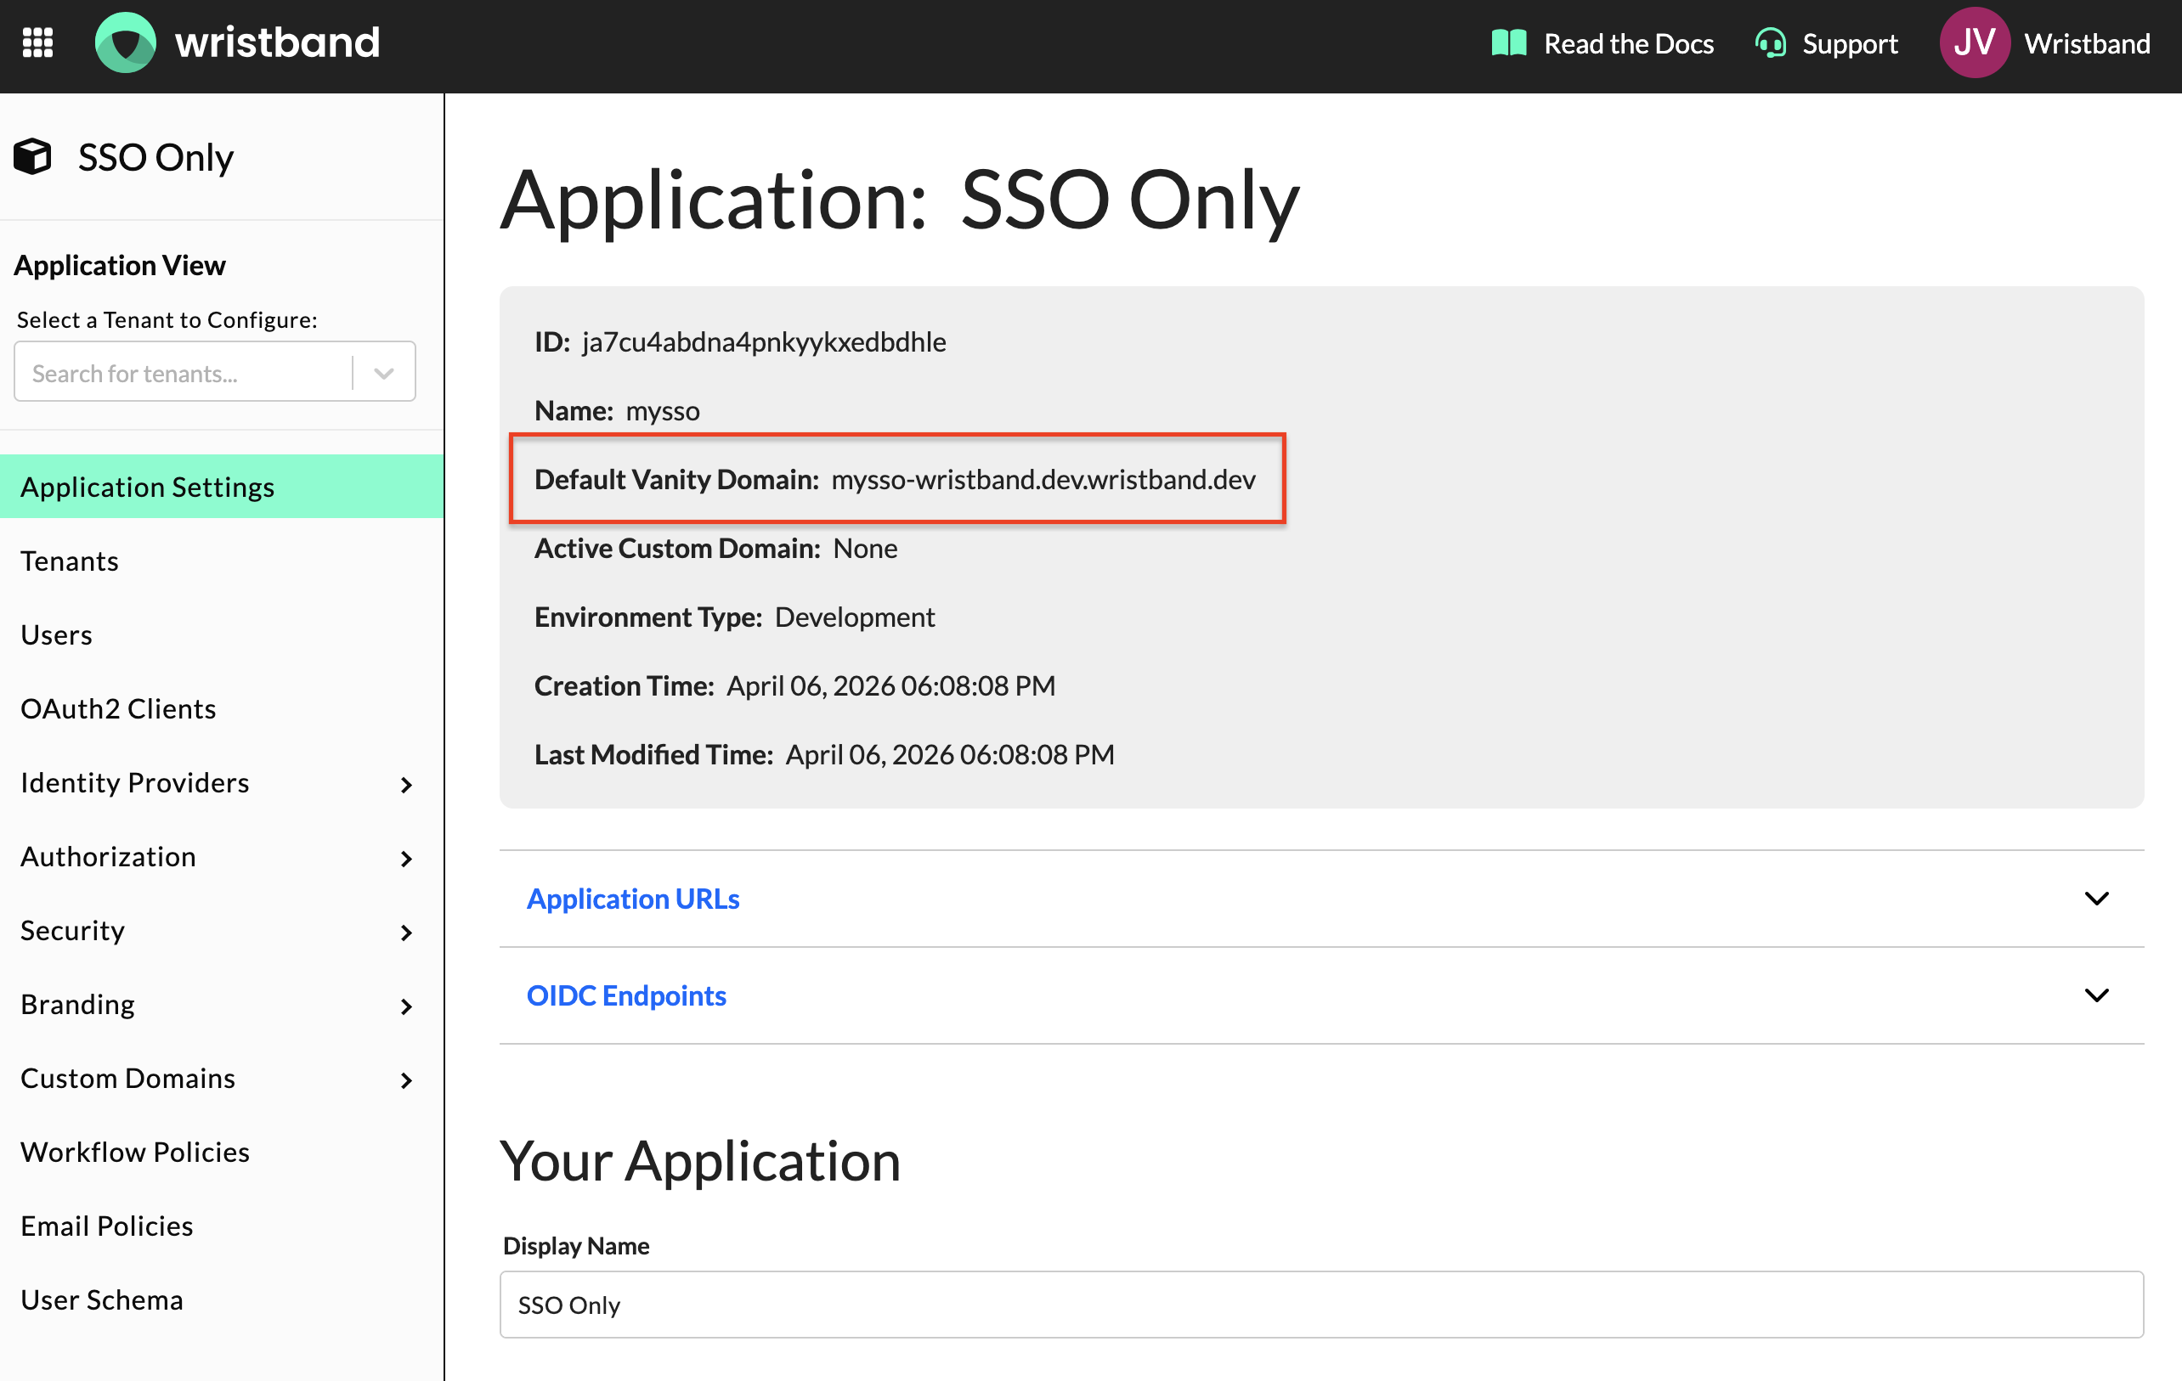Open Workflow Policies
Screen dimensions: 2182x1381
coord(135,1152)
